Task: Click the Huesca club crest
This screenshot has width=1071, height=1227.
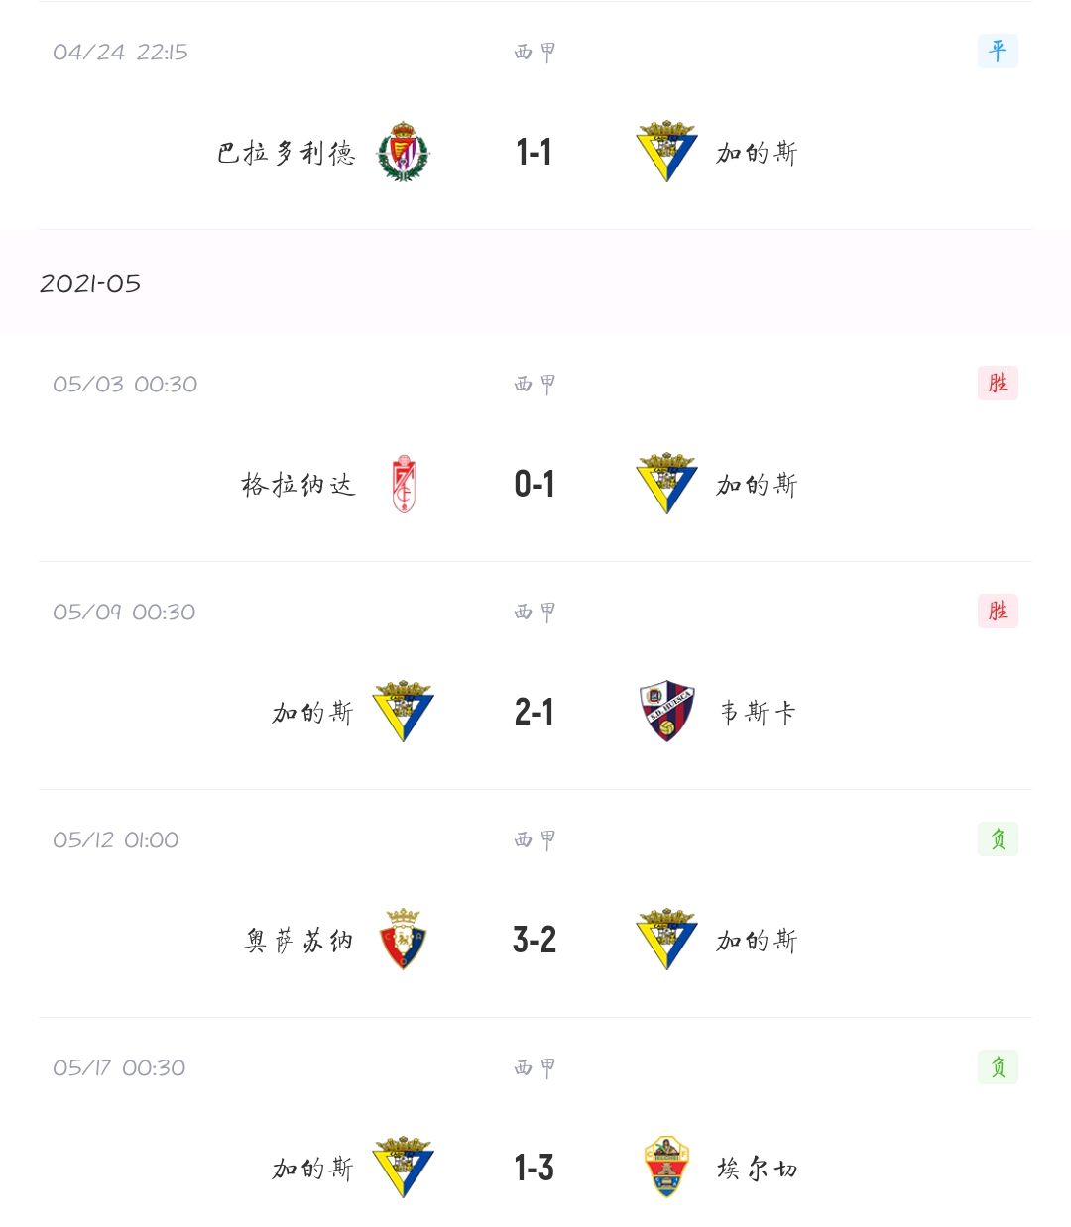Action: point(666,712)
